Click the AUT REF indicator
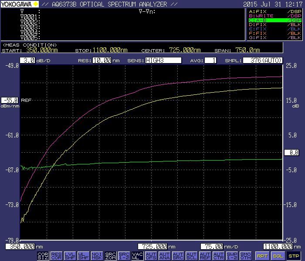The width and height of the screenshot is (305, 261). [x=205, y=256]
